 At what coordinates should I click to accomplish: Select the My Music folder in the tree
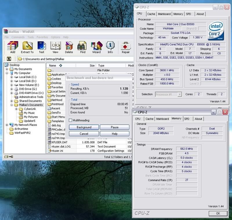point(27,113)
